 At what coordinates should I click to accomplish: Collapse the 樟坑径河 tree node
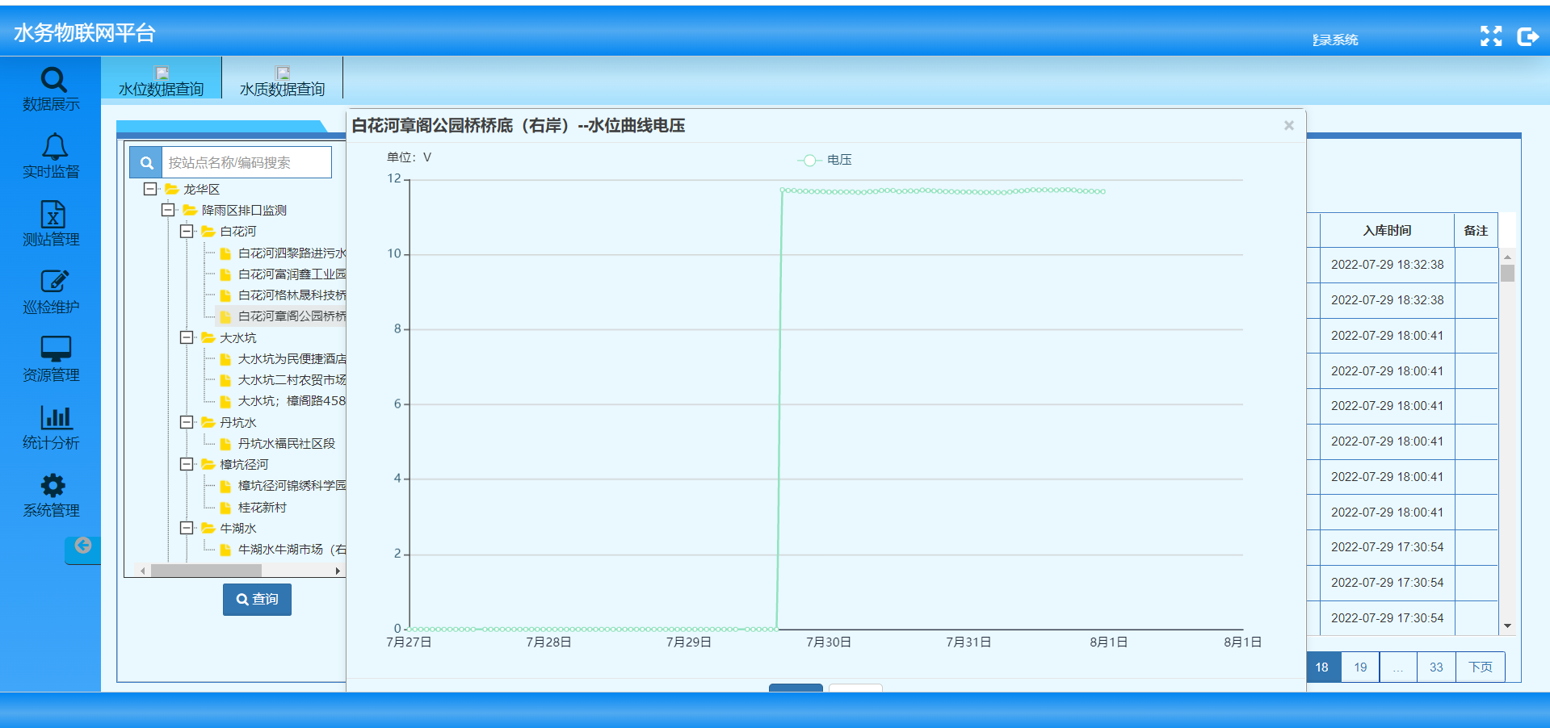(187, 464)
